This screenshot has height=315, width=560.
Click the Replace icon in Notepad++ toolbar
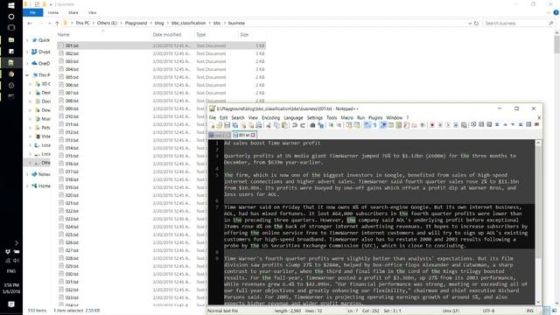[x=321, y=125]
